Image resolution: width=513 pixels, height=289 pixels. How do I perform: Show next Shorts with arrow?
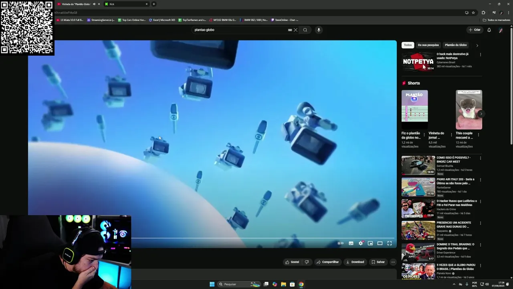tap(481, 114)
